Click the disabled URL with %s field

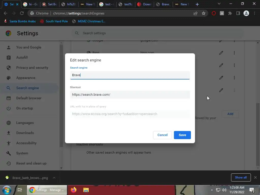click(130, 114)
